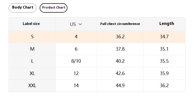
Task: Click the 37.8 chest circumference value
Action: tap(120, 49)
